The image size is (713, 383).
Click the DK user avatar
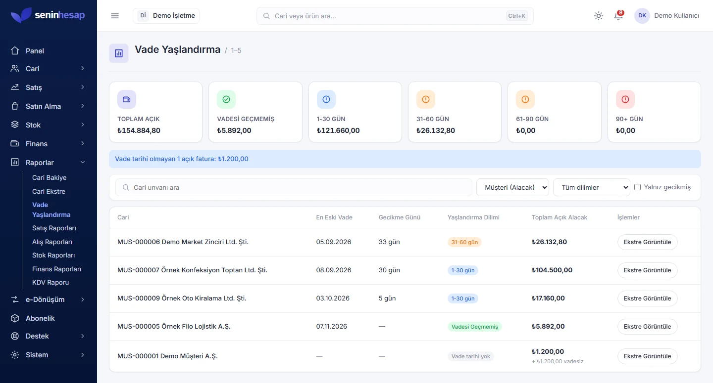click(x=642, y=16)
